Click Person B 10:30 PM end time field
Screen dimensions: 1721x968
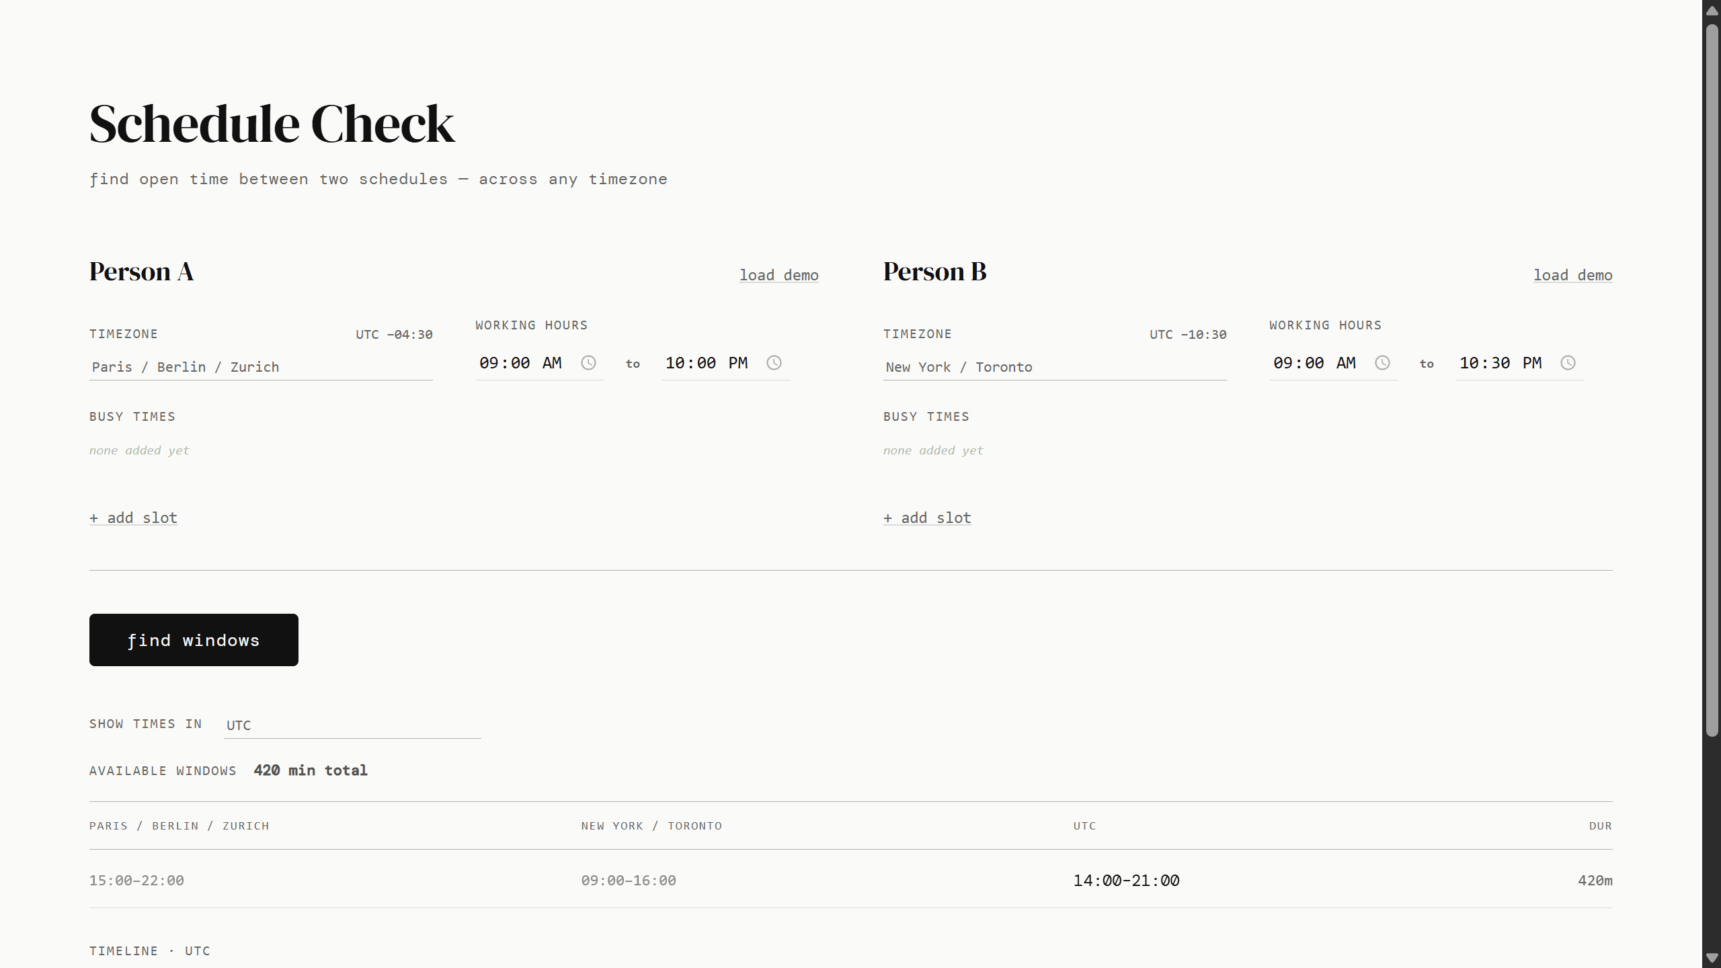(x=1500, y=363)
